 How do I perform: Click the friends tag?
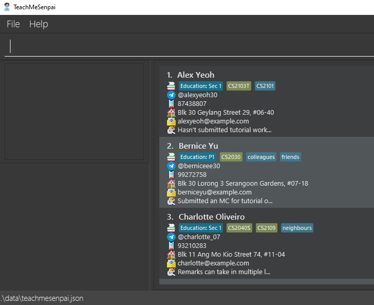(x=290, y=157)
